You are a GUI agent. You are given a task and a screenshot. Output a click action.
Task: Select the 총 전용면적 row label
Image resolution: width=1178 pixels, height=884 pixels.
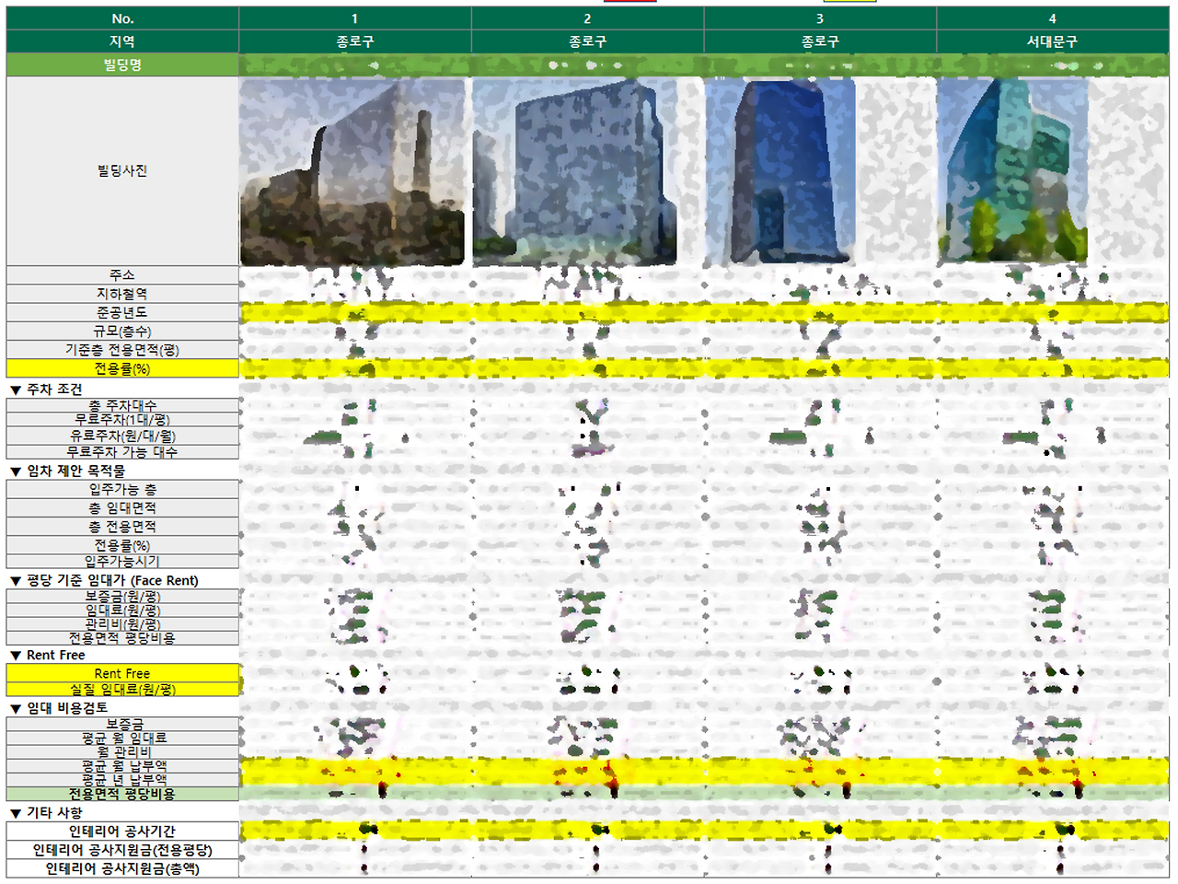coord(122,527)
